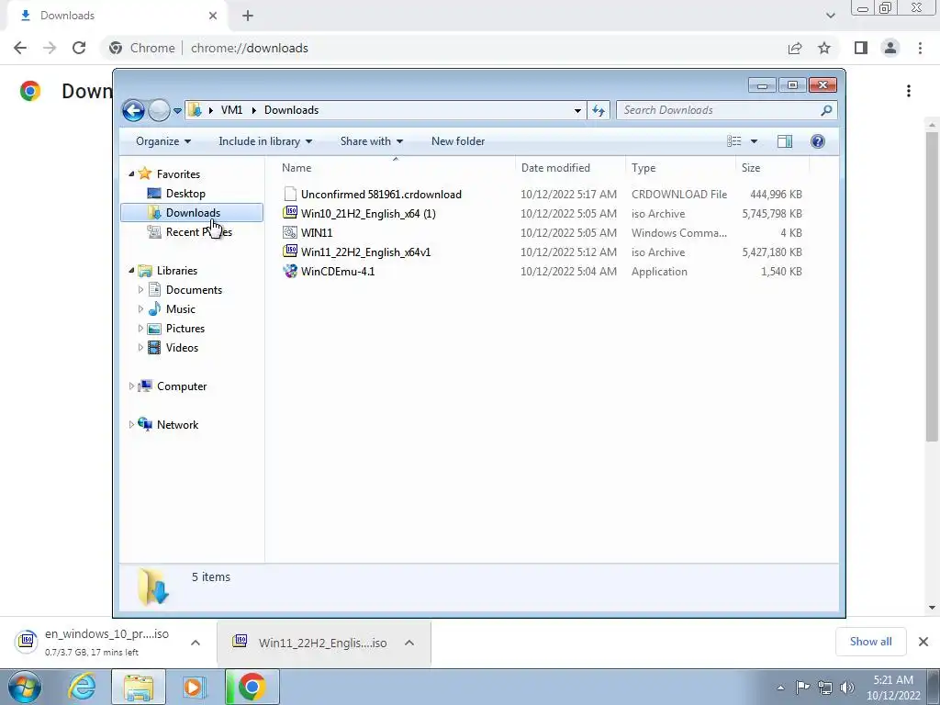Screen dimensions: 940x705
Task: Open the recent locations dropdown arrow
Action: (177, 111)
